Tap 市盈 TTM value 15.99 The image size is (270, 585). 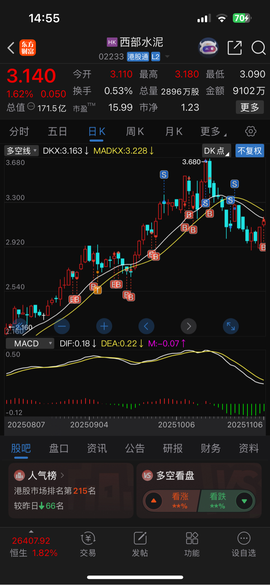click(120, 107)
